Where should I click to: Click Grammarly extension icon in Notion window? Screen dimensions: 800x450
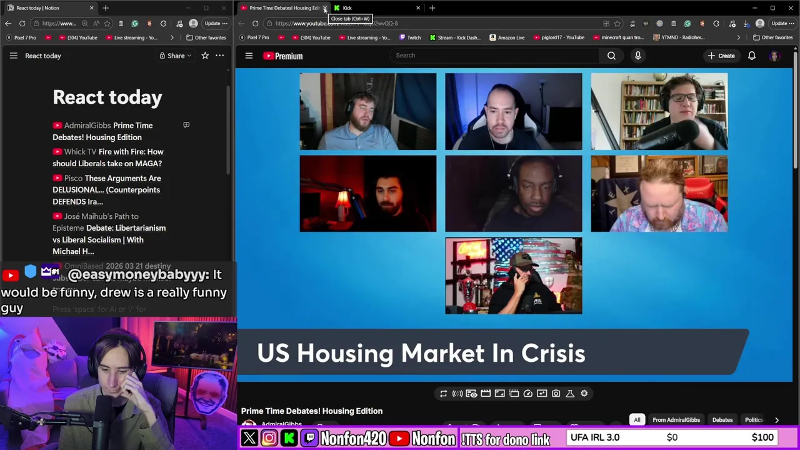[134, 23]
